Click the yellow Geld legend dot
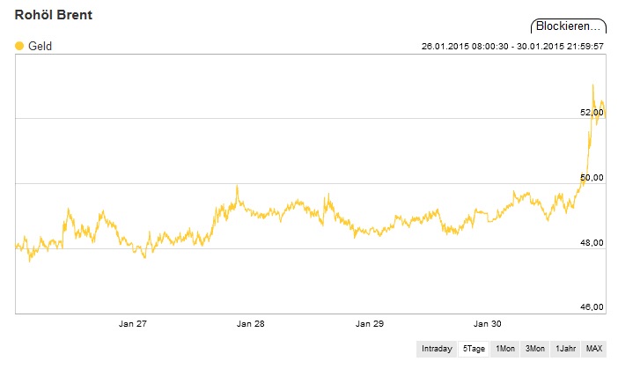 click(19, 46)
